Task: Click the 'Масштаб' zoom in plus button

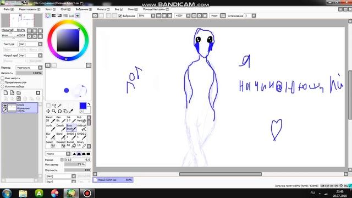Action: click(35, 31)
